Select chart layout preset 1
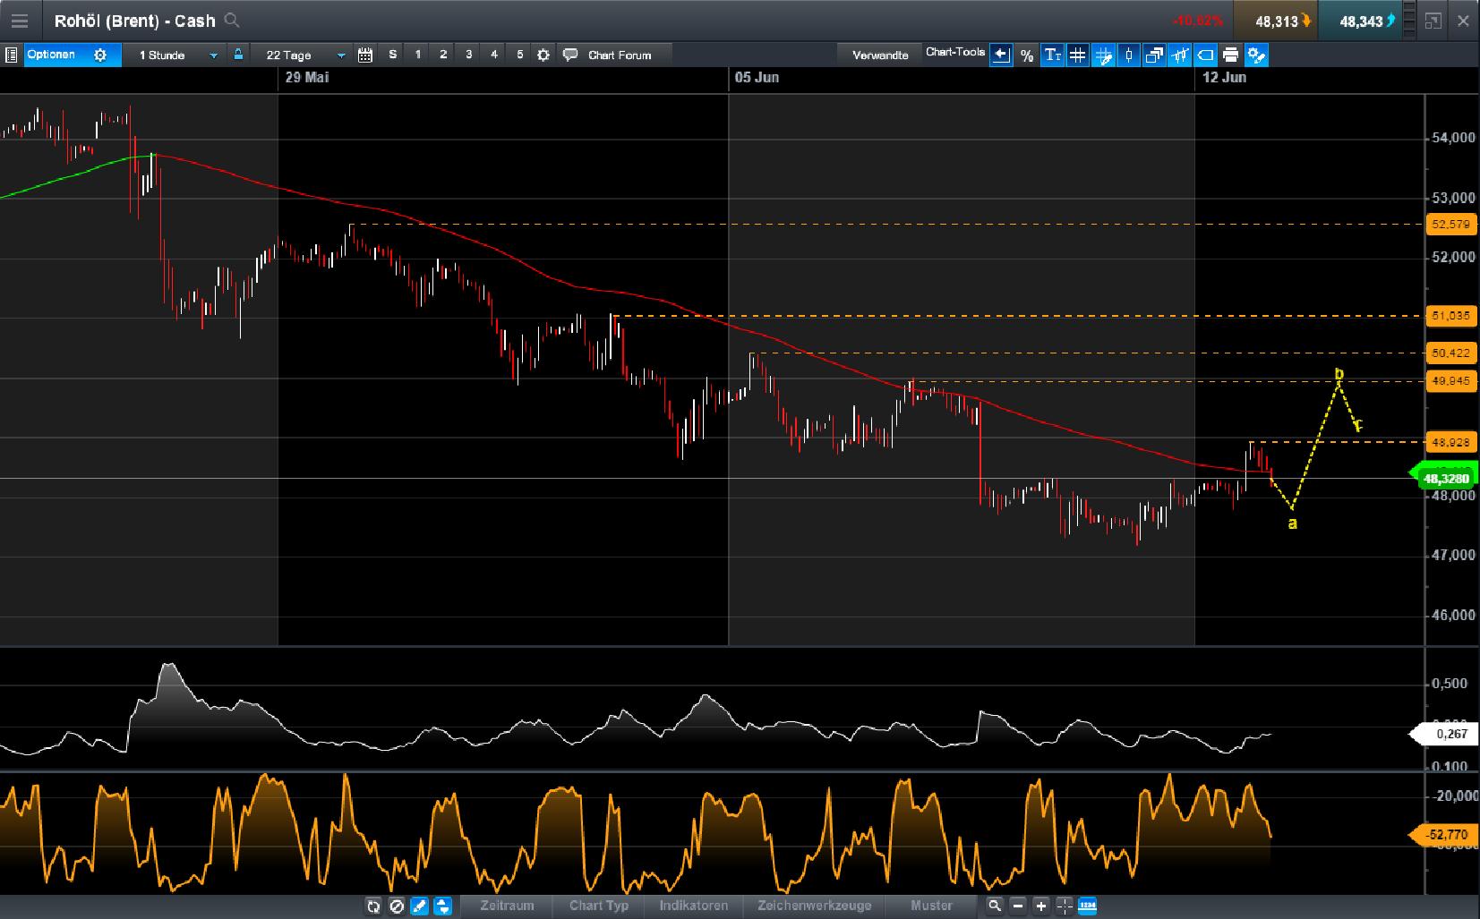The height and width of the screenshot is (919, 1480). click(417, 55)
